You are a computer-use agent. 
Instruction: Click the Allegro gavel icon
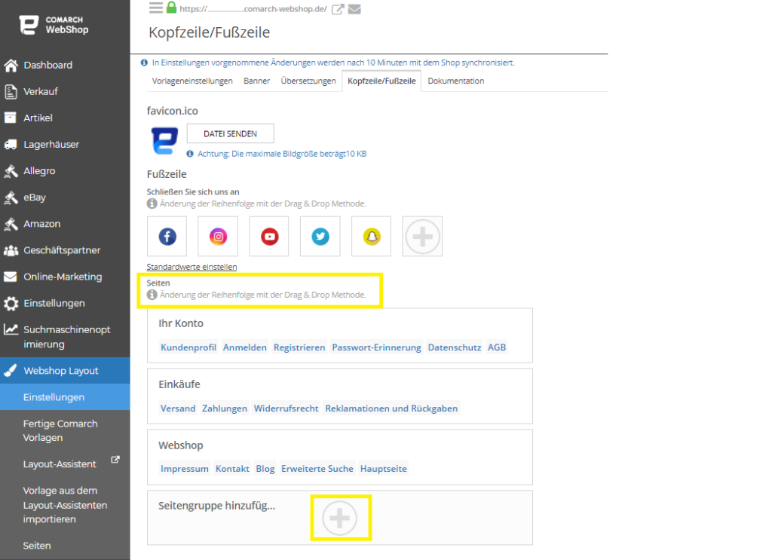(11, 171)
